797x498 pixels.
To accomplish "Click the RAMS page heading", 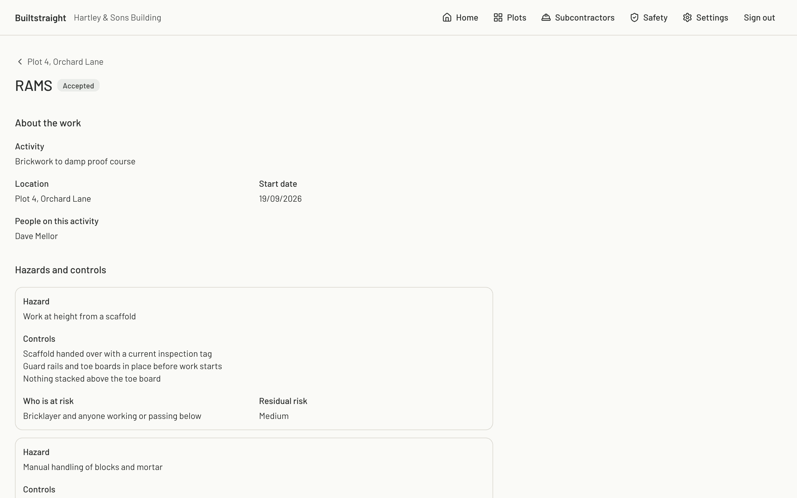I will [34, 86].
